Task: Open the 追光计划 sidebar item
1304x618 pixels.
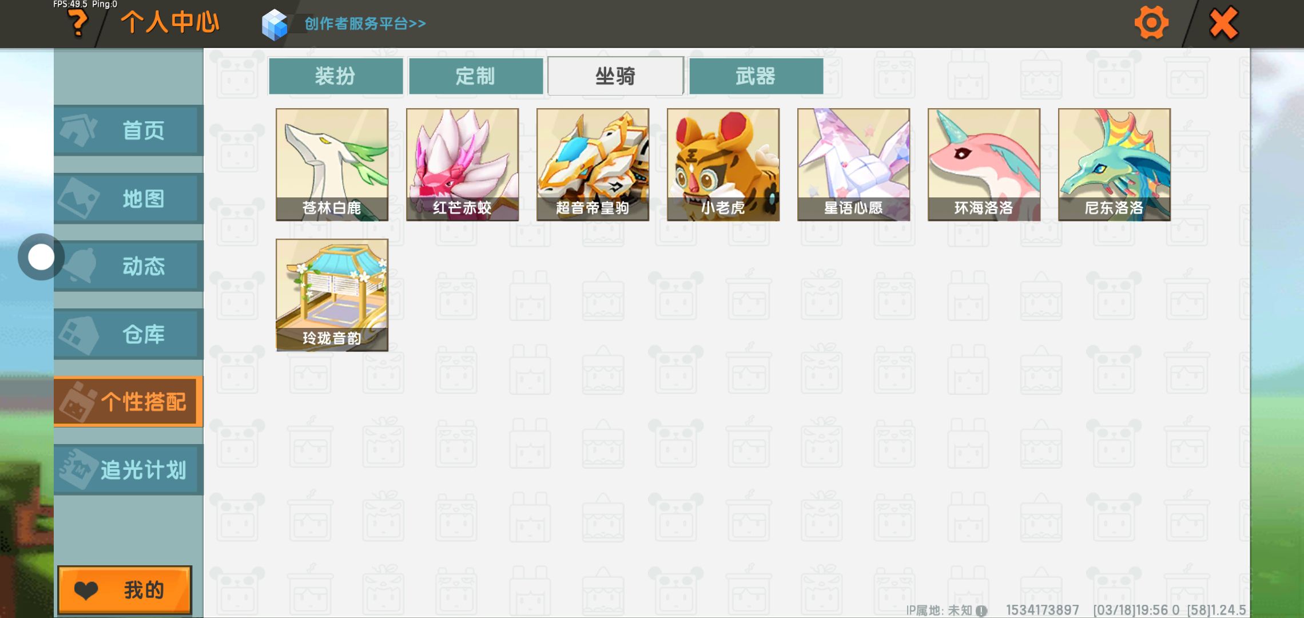Action: tap(129, 470)
